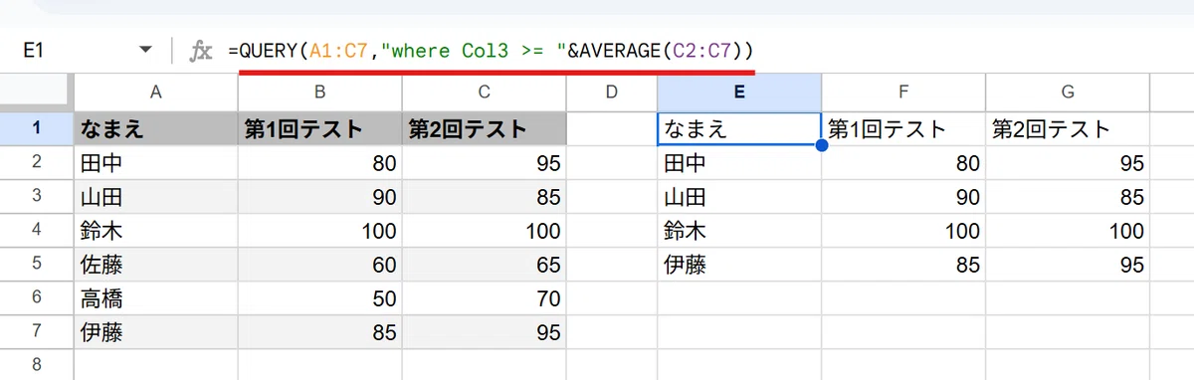Click cell F5 with value 85
This screenshot has height=380, width=1194.
[903, 264]
